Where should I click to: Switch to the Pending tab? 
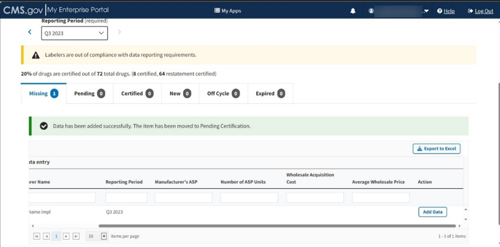pos(90,93)
